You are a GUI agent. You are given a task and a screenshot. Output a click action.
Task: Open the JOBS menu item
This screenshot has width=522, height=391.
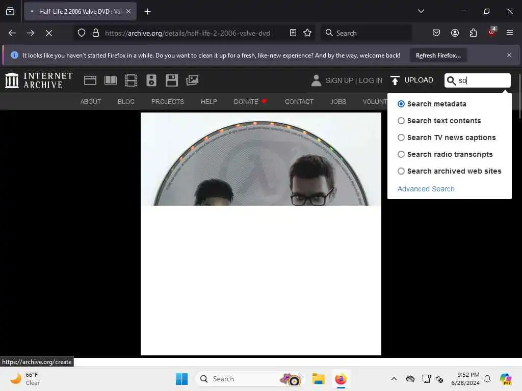pos(338,102)
